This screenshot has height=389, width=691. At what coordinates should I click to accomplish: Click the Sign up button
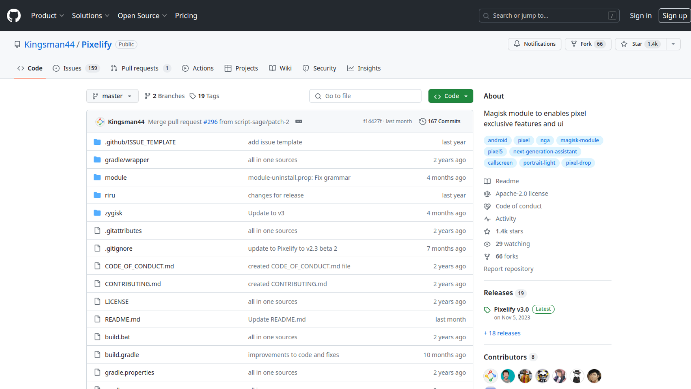[674, 15]
